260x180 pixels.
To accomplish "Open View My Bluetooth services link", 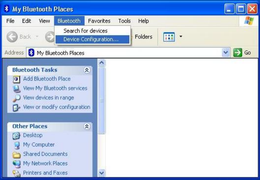I will 55,88.
